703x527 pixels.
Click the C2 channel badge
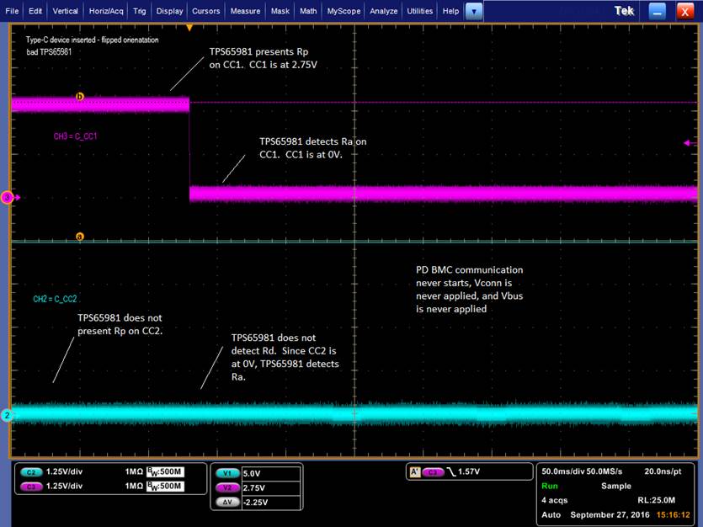pyautogui.click(x=30, y=472)
